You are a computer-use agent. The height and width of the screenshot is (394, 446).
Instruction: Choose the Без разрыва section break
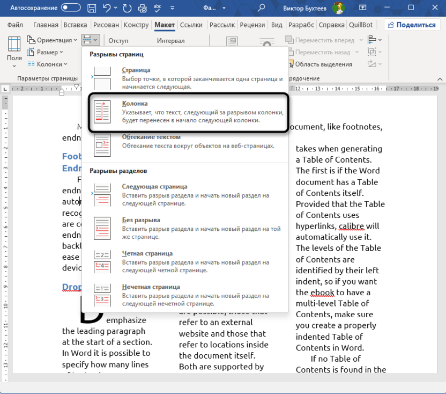click(x=185, y=228)
